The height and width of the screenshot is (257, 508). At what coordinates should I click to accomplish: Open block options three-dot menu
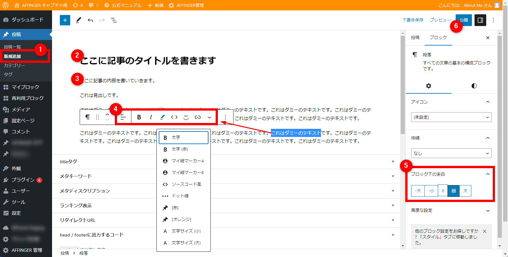coord(225,117)
